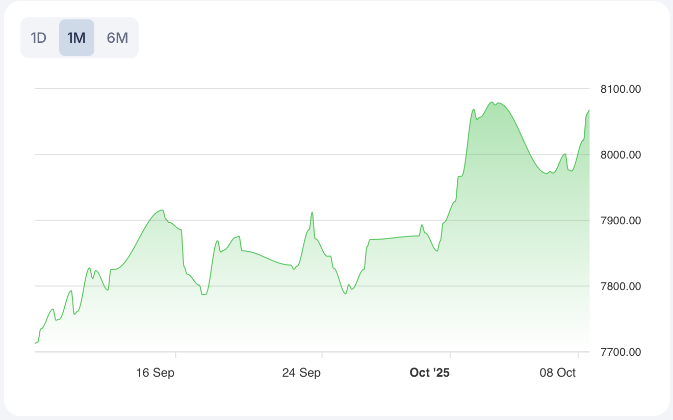Click the rounded peak just before 16 Sep
This screenshot has height=420, width=673.
(x=162, y=210)
